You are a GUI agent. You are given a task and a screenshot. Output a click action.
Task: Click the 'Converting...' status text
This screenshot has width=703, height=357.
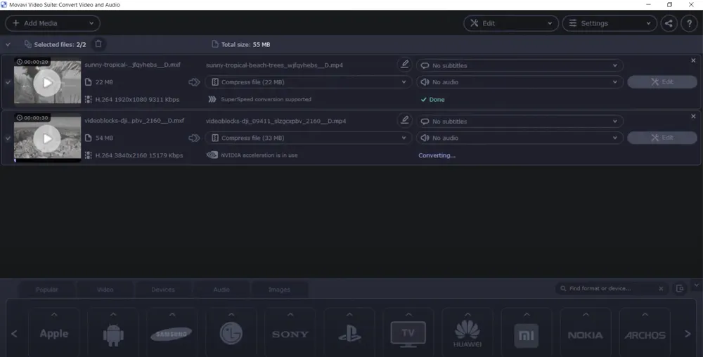pyautogui.click(x=437, y=155)
